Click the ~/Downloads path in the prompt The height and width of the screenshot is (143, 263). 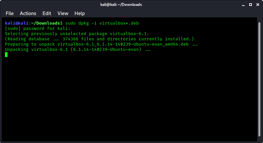pyautogui.click(x=46, y=23)
